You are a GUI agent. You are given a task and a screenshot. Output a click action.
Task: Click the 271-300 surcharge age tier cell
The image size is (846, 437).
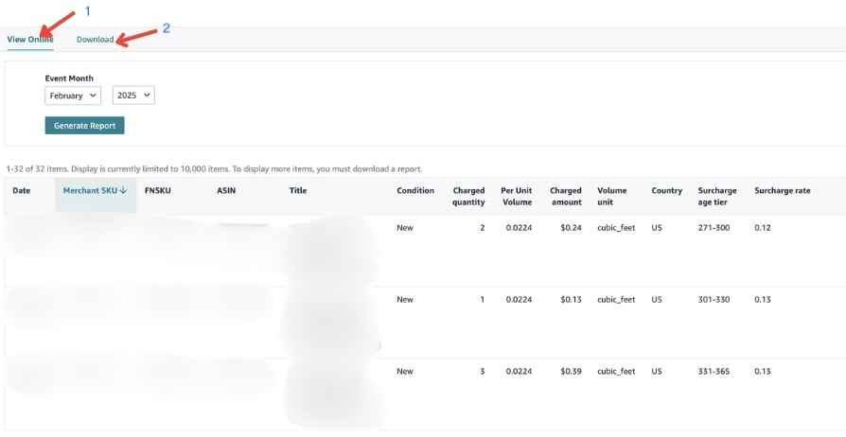[x=714, y=228]
